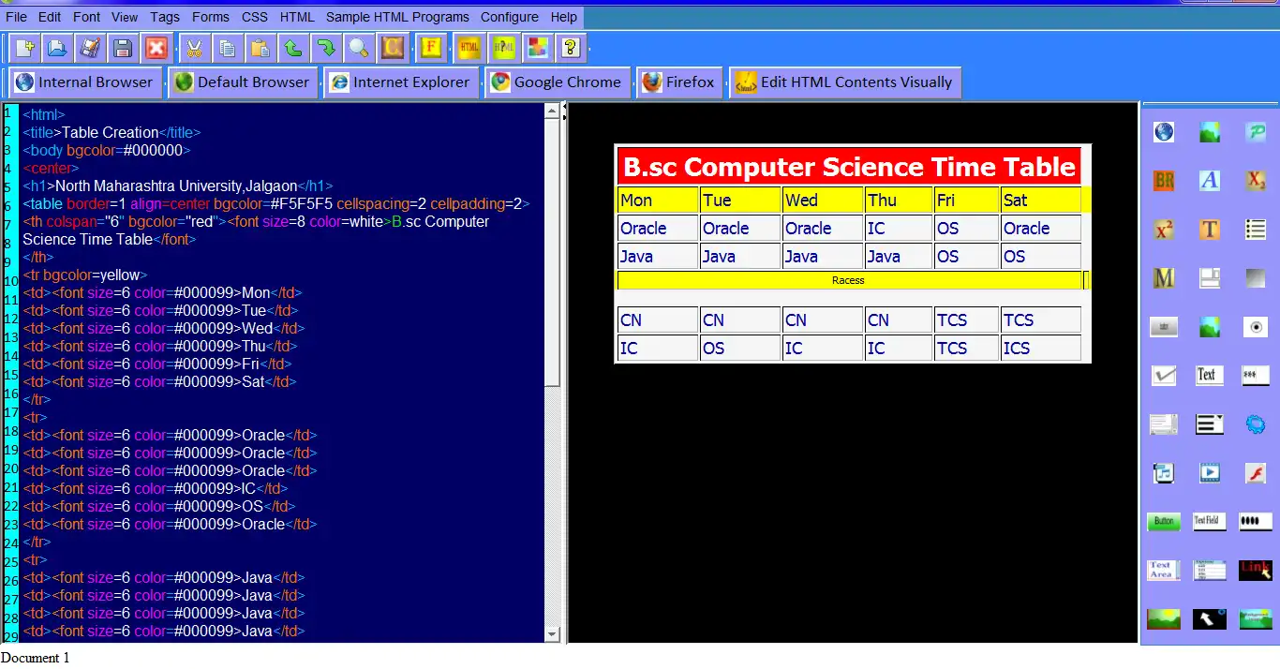1280x669 pixels.
Task: Insert hyperlink with globe palette icon
Action: tap(1164, 132)
